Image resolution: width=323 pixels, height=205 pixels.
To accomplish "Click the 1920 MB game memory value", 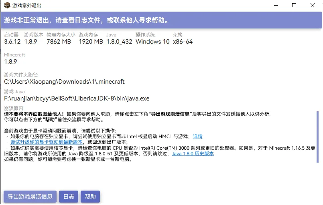I will point(91,42).
